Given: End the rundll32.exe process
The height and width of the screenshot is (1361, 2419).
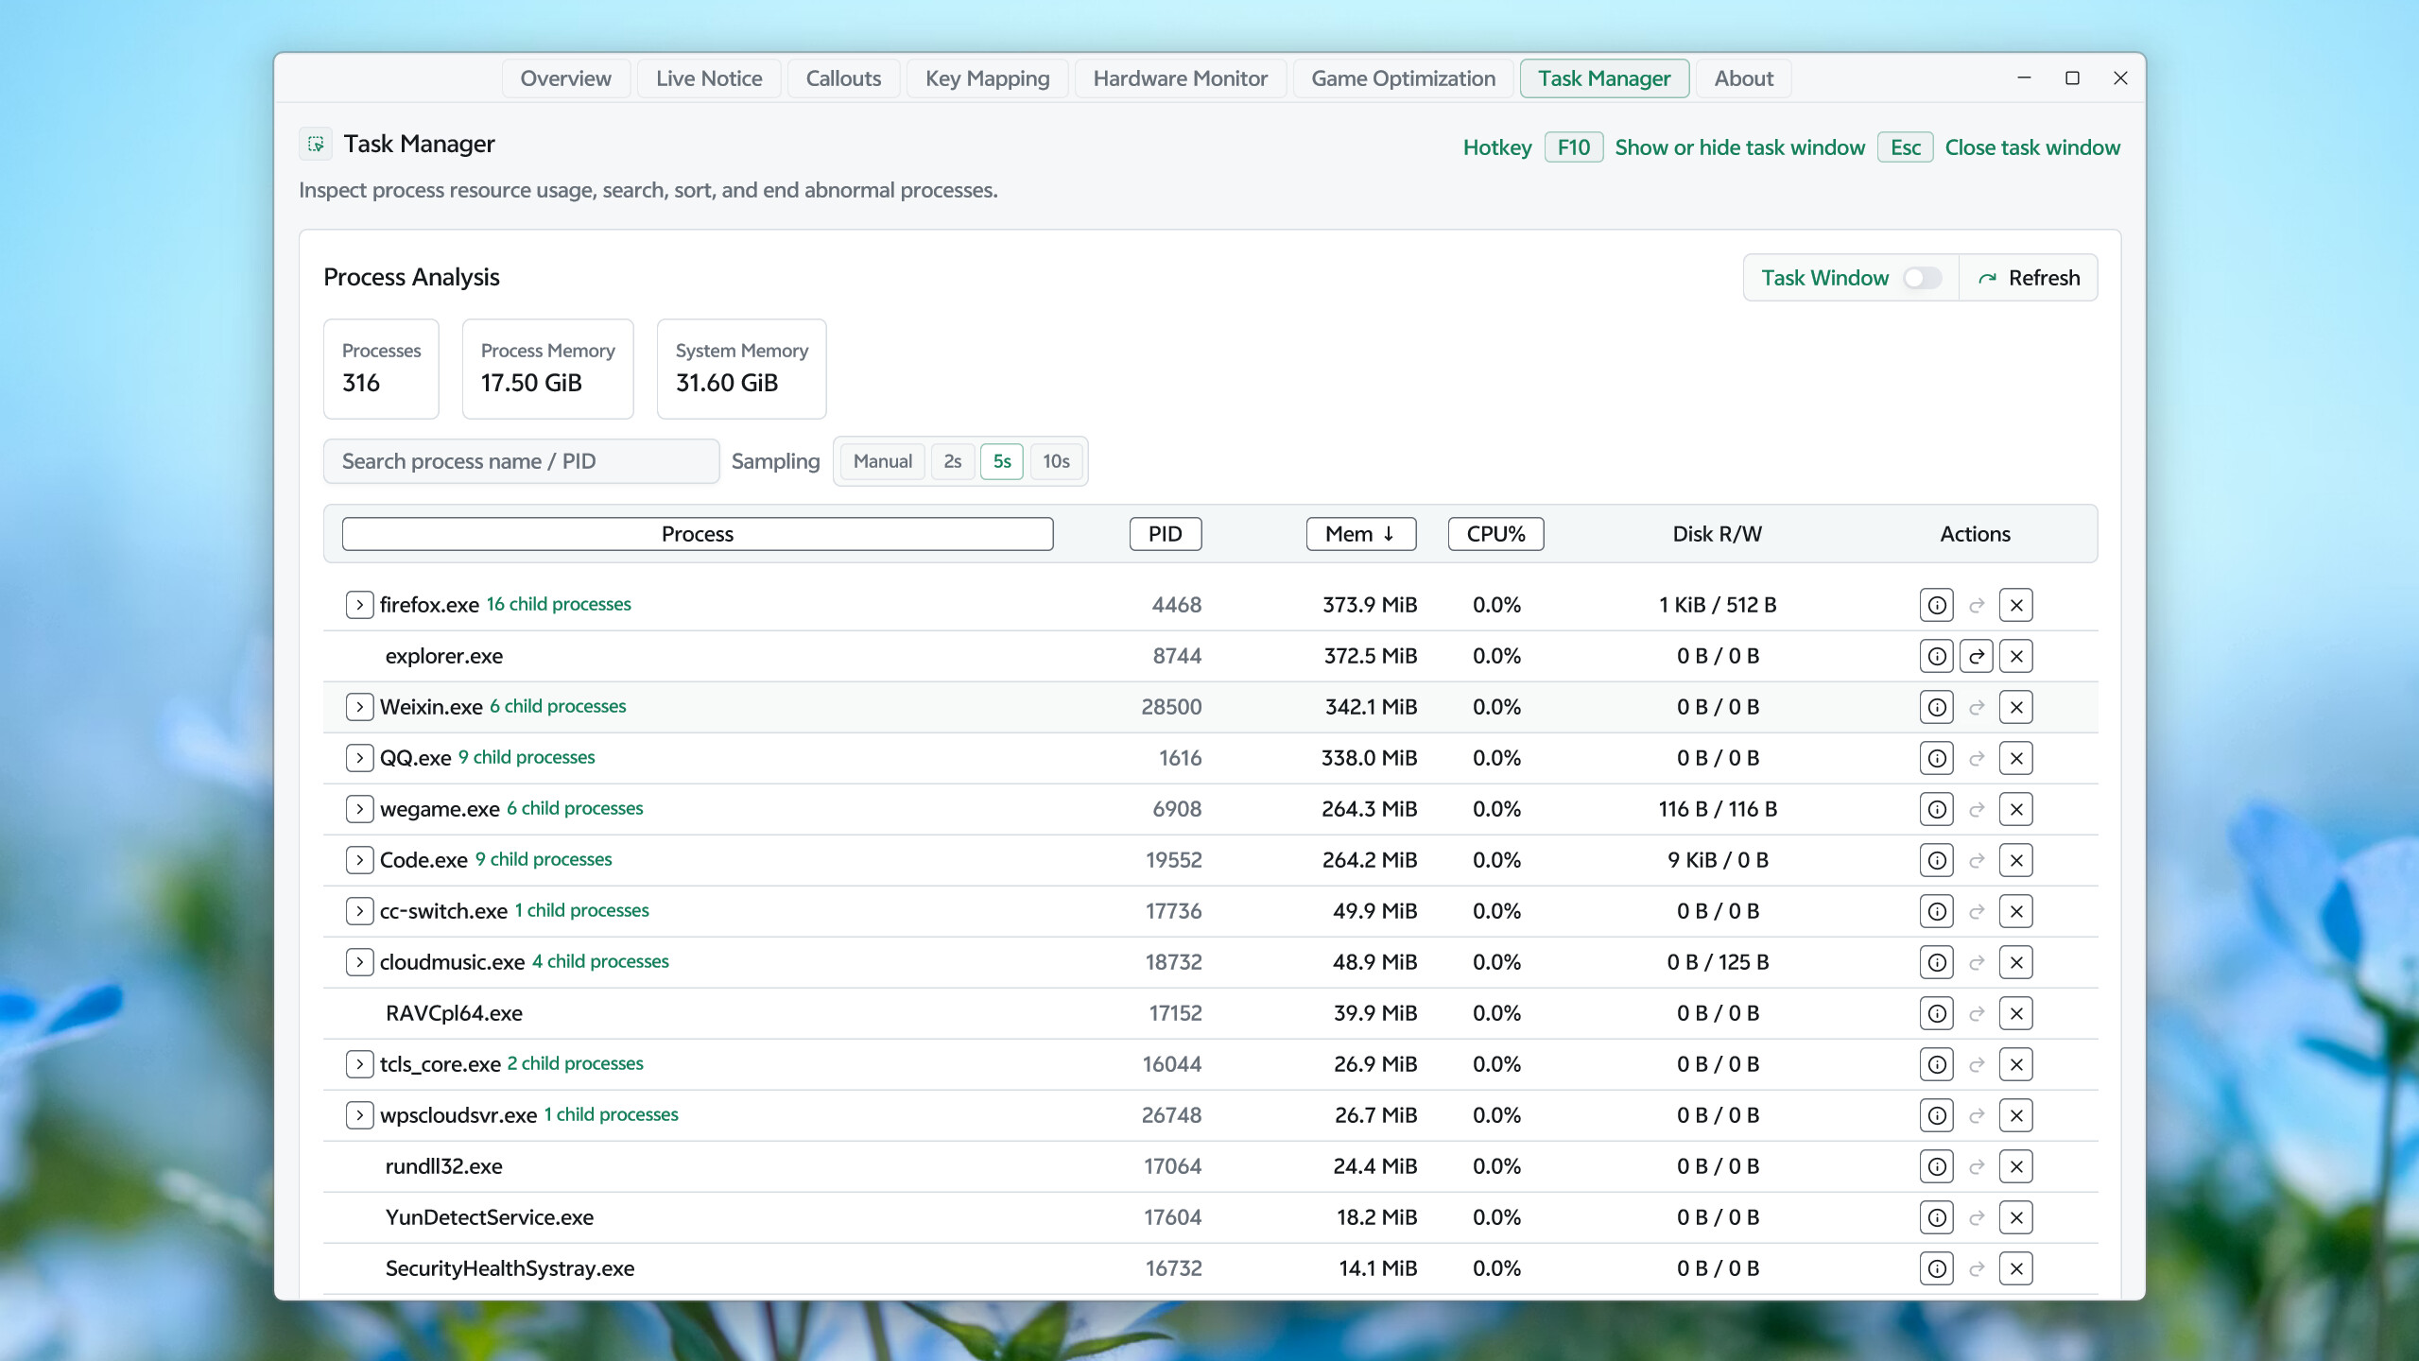Looking at the screenshot, I should pos(2015,1166).
